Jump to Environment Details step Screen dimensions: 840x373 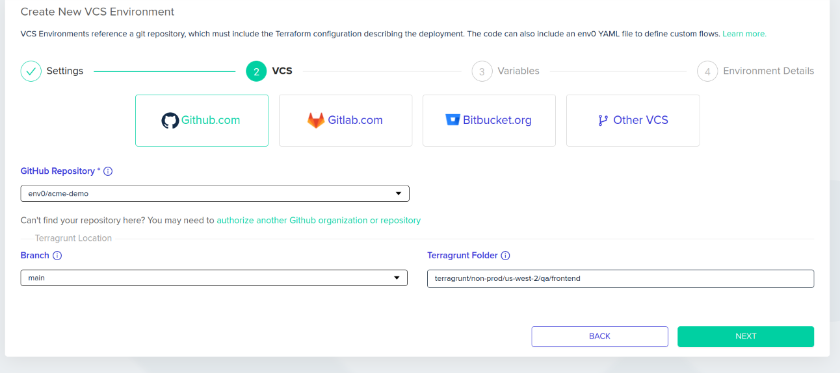coord(755,71)
